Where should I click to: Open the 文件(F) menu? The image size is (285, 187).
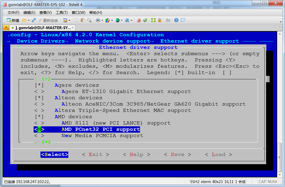[13, 13]
